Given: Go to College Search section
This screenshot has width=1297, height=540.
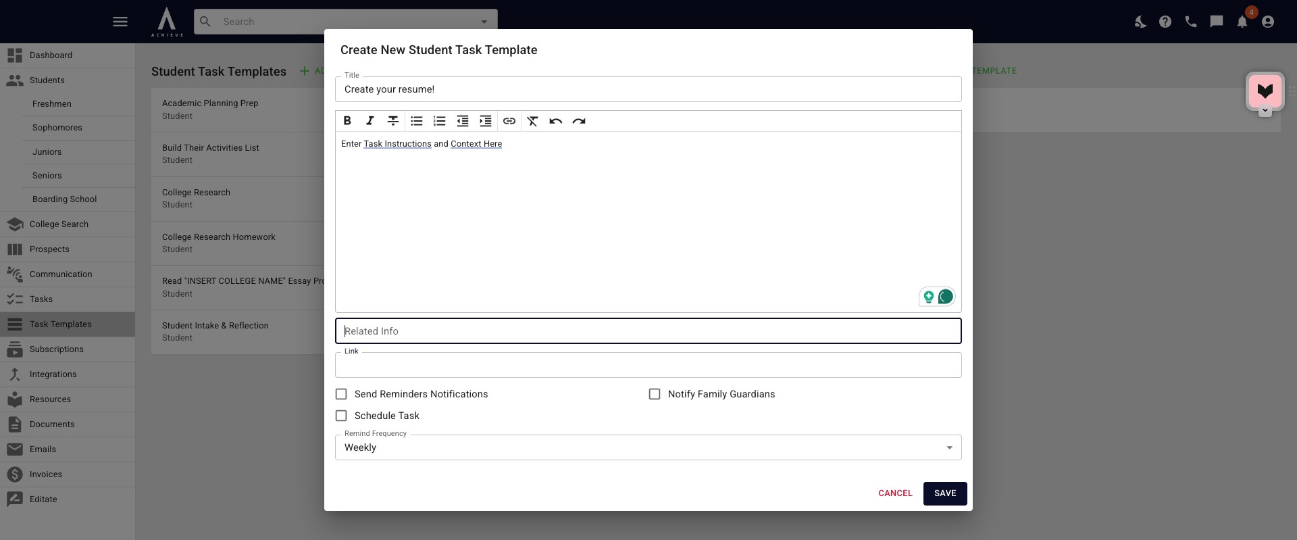Looking at the screenshot, I should tap(68, 224).
